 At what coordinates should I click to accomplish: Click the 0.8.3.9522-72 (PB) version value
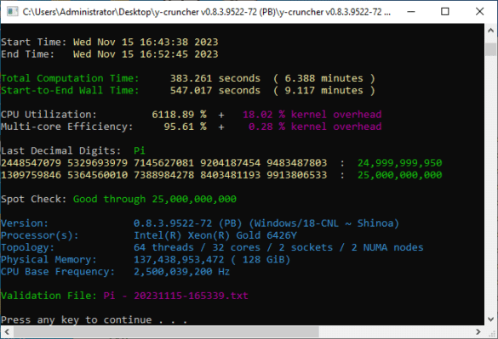pos(187,223)
